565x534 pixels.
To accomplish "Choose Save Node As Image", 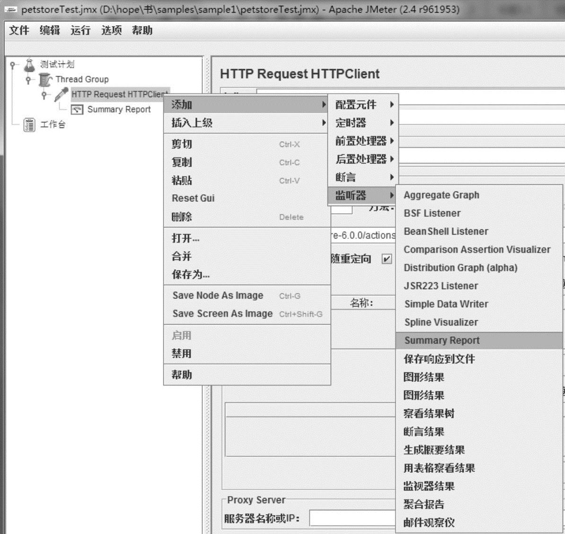I will (x=218, y=296).
